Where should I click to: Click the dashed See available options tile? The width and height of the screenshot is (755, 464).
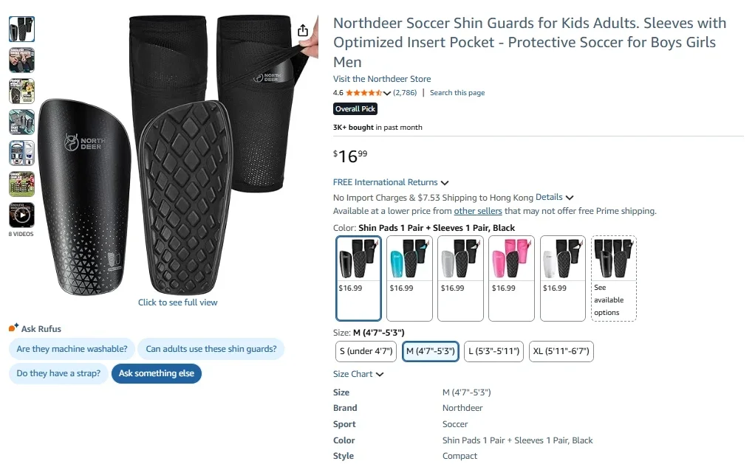[613, 279]
